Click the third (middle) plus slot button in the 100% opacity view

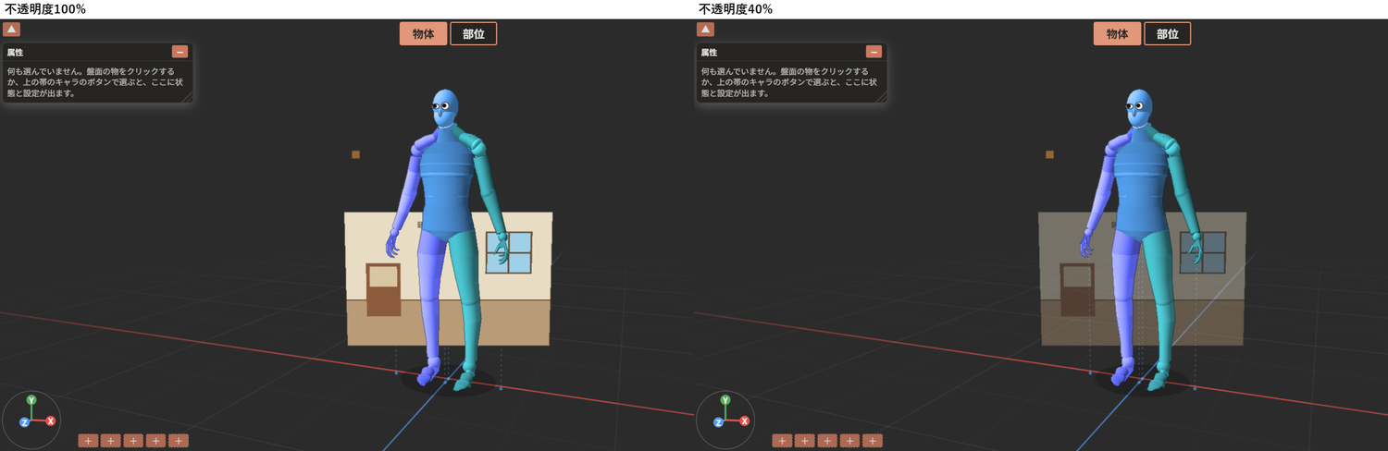click(133, 441)
